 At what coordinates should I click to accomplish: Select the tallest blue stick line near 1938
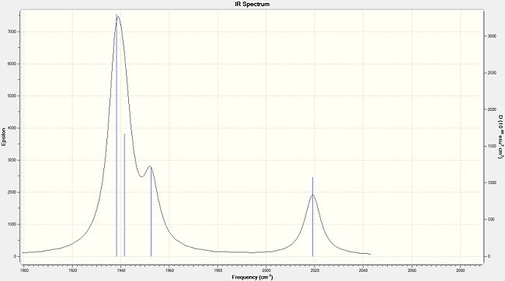tap(117, 135)
